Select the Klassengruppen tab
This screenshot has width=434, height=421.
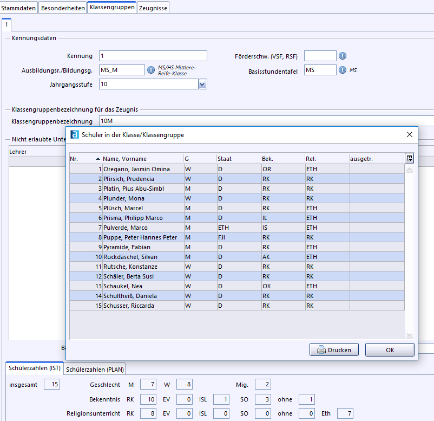112,7
